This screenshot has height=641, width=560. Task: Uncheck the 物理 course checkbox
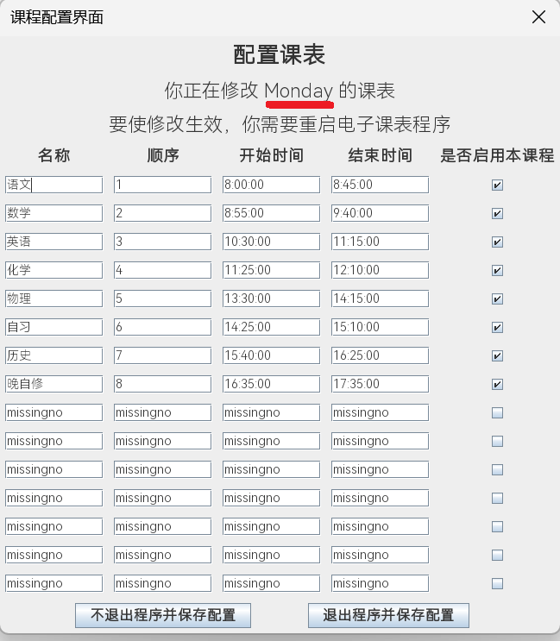(x=497, y=299)
